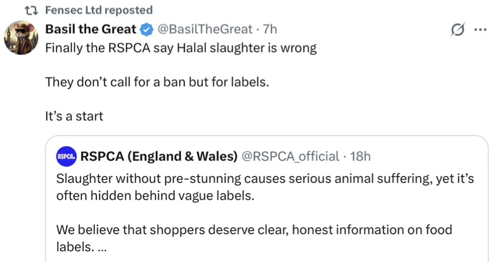Click Basil the Great's profile avatar
The width and height of the screenshot is (493, 262).
click(x=22, y=40)
